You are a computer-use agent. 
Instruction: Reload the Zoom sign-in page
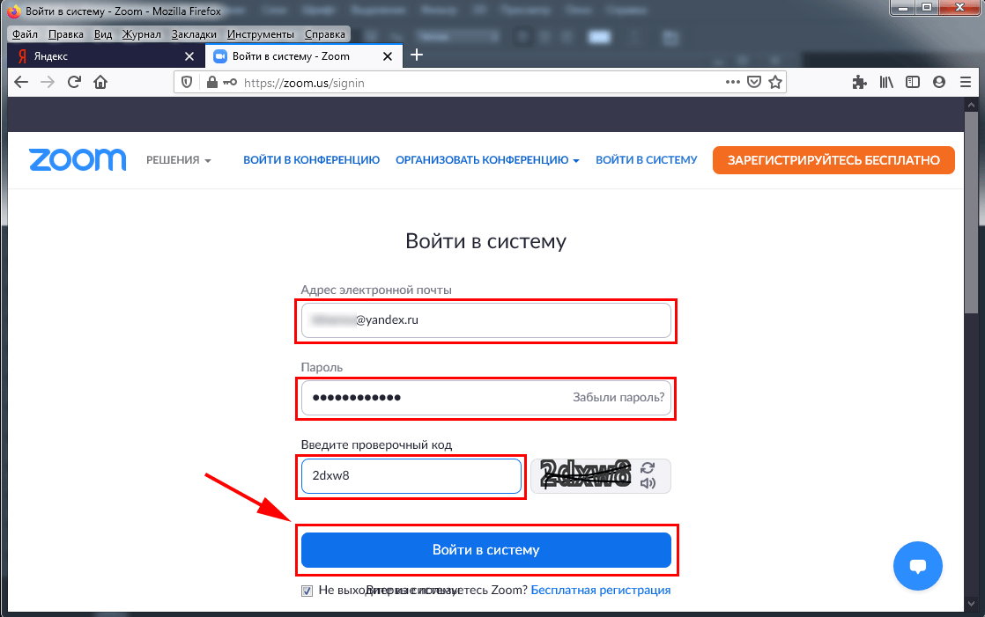tap(74, 82)
